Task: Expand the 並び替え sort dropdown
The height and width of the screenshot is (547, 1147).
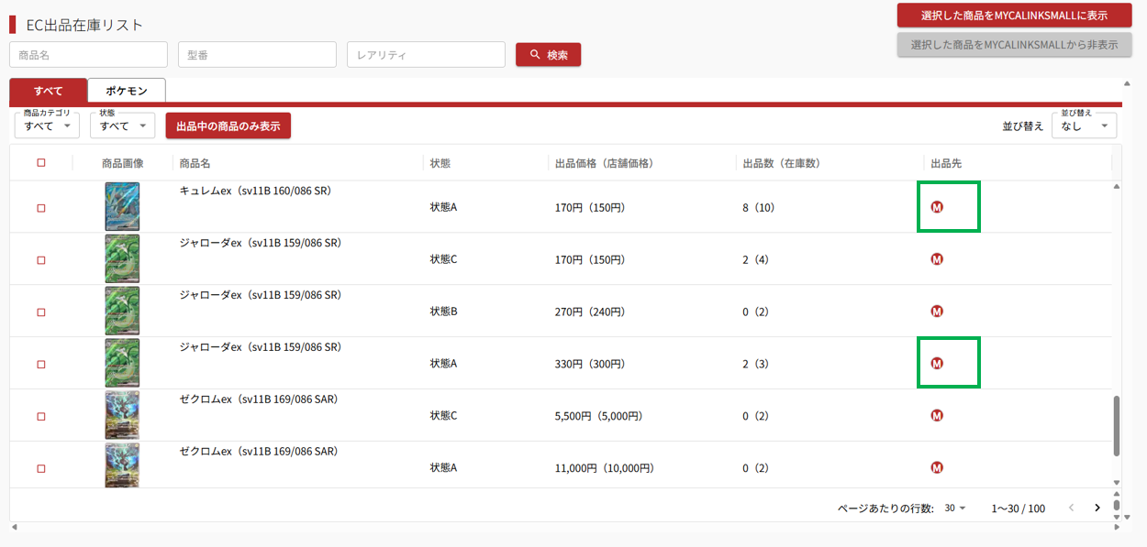Action: 1084,126
